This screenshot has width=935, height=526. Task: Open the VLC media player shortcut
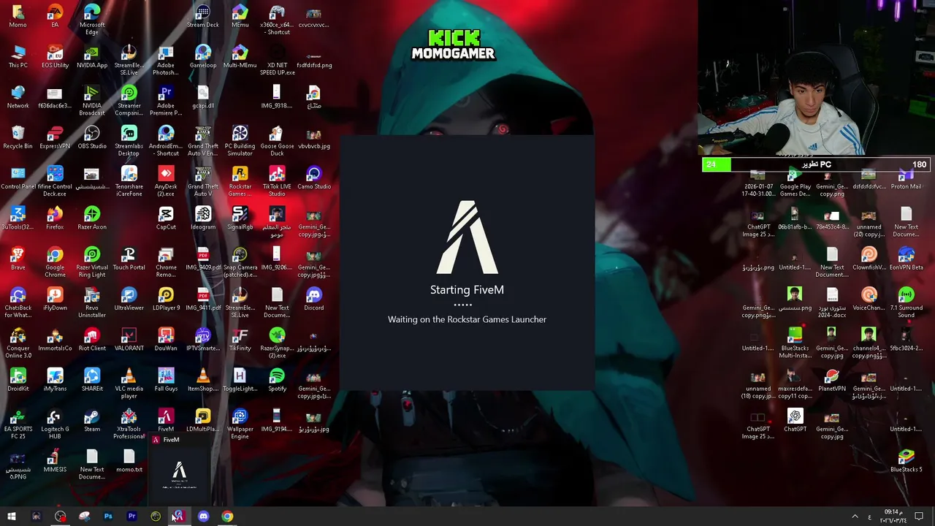(129, 384)
